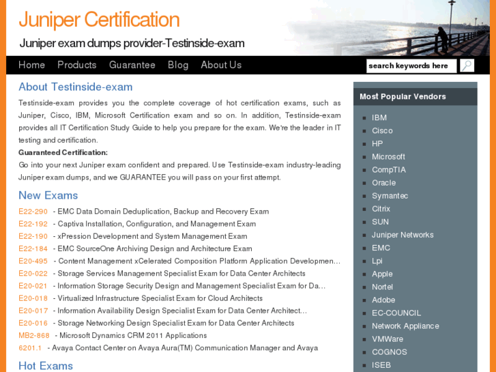Image resolution: width=496 pixels, height=372 pixels.
Task: Select COGNOS vendor link
Action: 390,352
